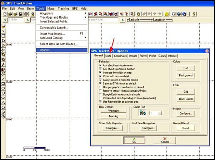The width and height of the screenshot is (215, 160).
Task: Select the straight line drawing tool
Action: (x=3, y=79)
